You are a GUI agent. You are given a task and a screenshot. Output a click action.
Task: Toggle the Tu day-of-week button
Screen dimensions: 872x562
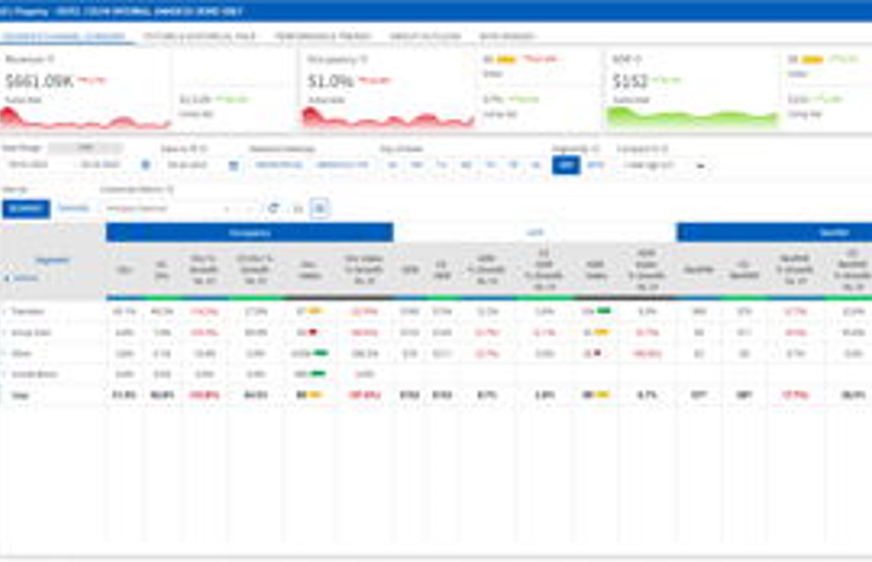[x=441, y=164]
